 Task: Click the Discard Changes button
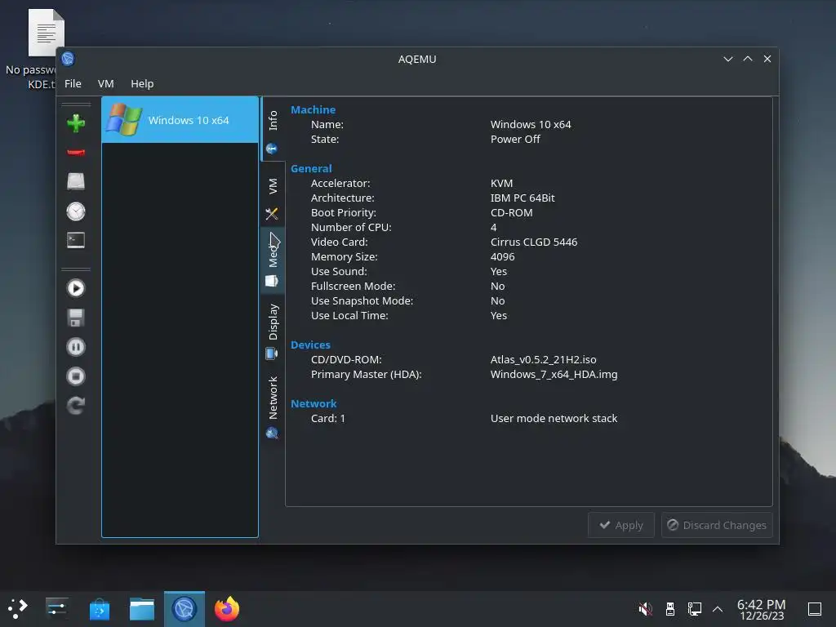[717, 525]
